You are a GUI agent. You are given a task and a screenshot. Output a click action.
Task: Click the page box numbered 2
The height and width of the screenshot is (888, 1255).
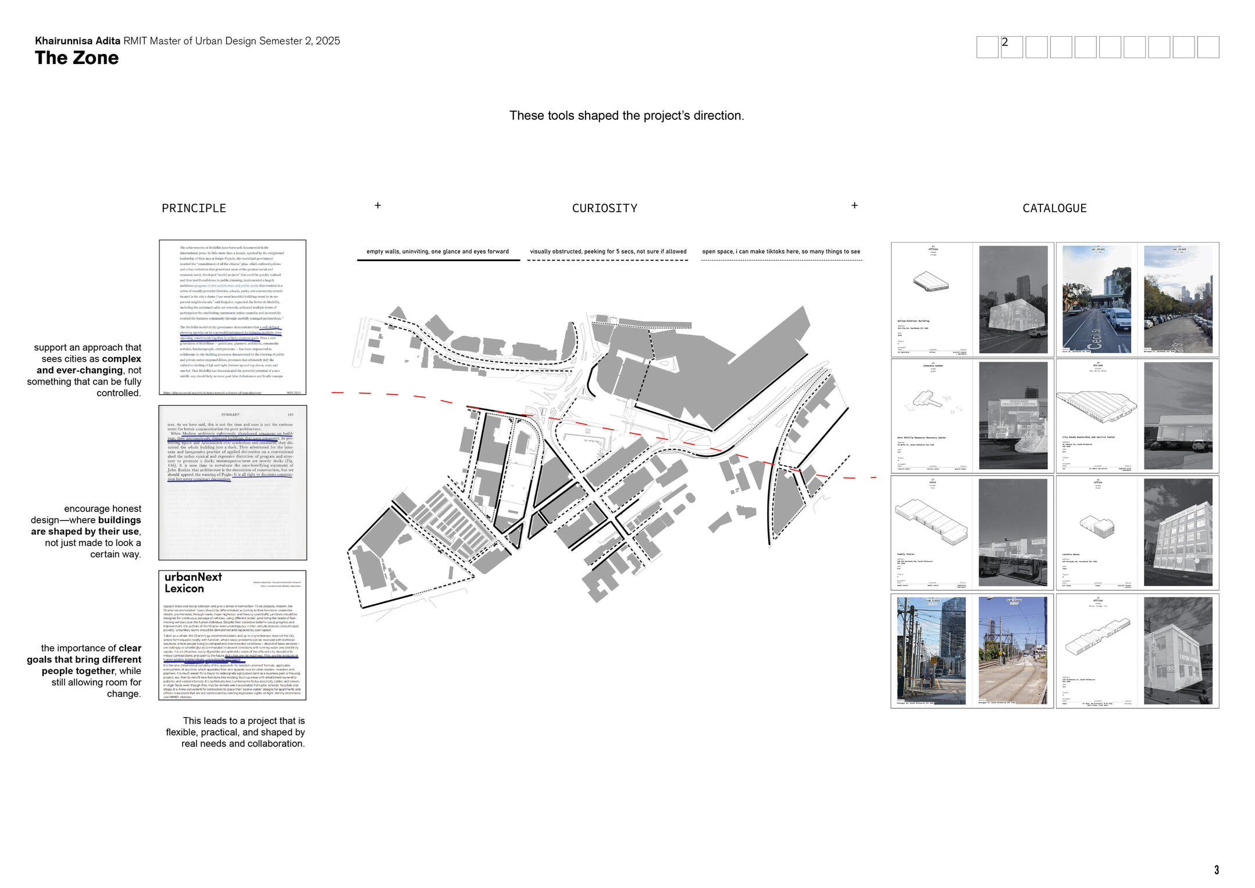point(1011,47)
